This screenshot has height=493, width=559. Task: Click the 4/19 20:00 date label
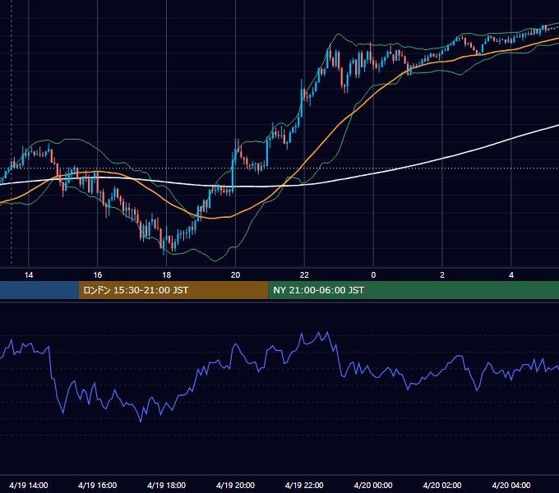point(235,485)
